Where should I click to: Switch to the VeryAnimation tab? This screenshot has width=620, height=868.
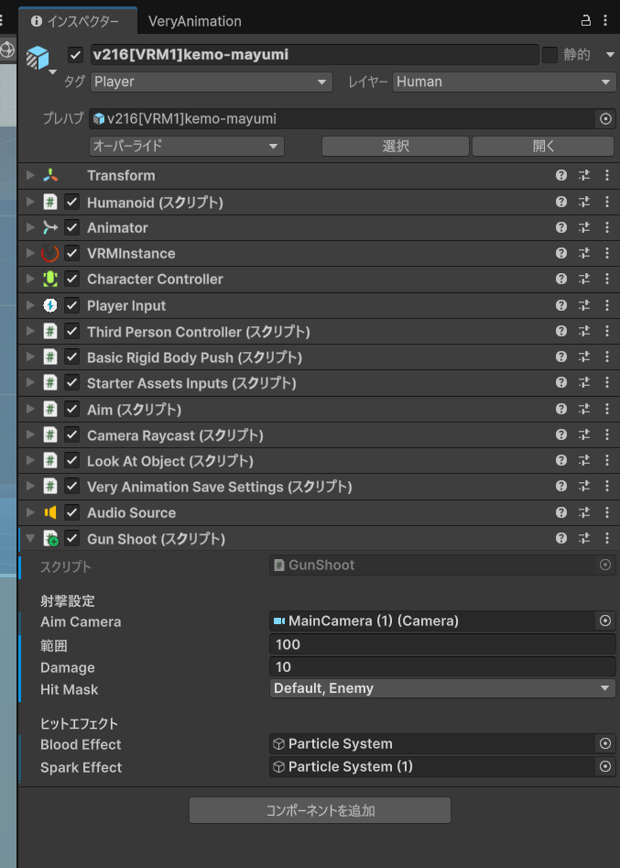point(195,20)
